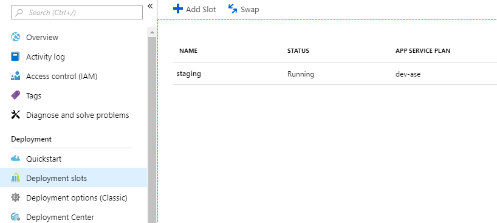
Task: Click the Running status cell
Action: click(301, 74)
